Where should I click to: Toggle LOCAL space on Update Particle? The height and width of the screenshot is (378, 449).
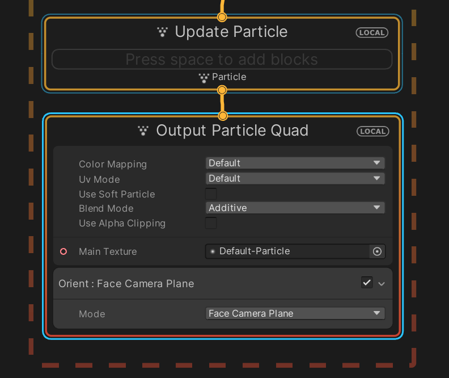(372, 33)
